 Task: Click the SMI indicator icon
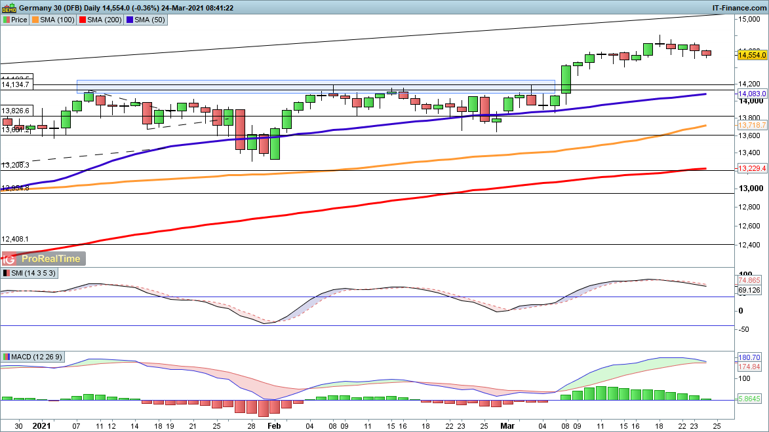(6, 272)
